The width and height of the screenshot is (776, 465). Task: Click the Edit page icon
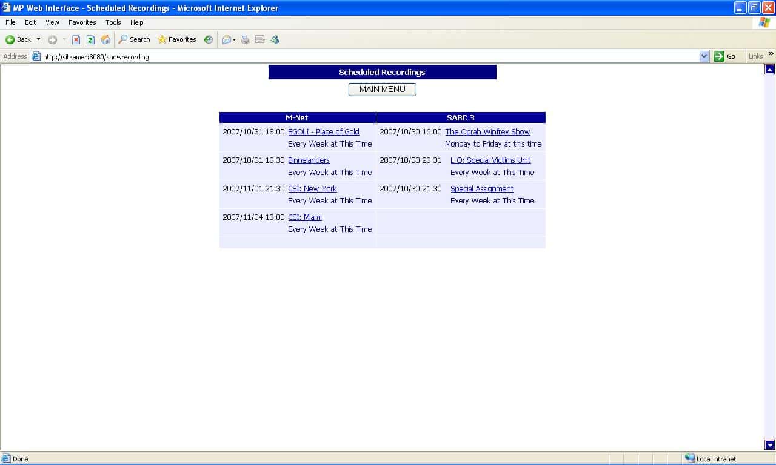tap(260, 39)
